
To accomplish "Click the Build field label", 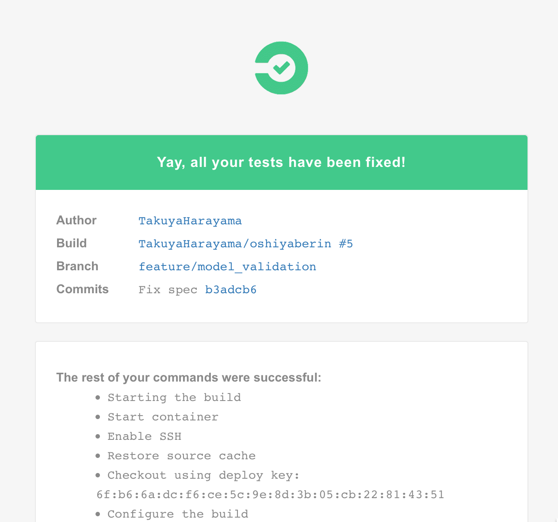I will coord(72,243).
